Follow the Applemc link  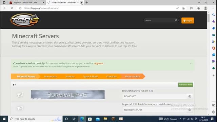pyautogui.click(x=99, y=63)
